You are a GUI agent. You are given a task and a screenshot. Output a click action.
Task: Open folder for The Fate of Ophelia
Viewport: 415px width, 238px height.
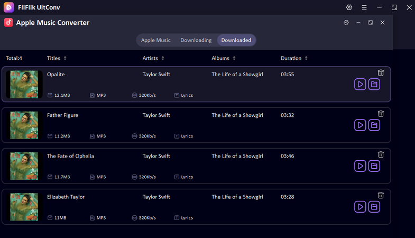(374, 166)
